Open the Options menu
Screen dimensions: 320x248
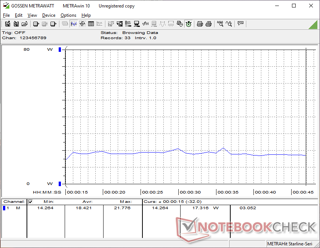coord(68,15)
